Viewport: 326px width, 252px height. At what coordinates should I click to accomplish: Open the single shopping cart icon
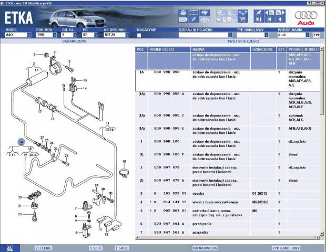pyautogui.click(x=242, y=19)
